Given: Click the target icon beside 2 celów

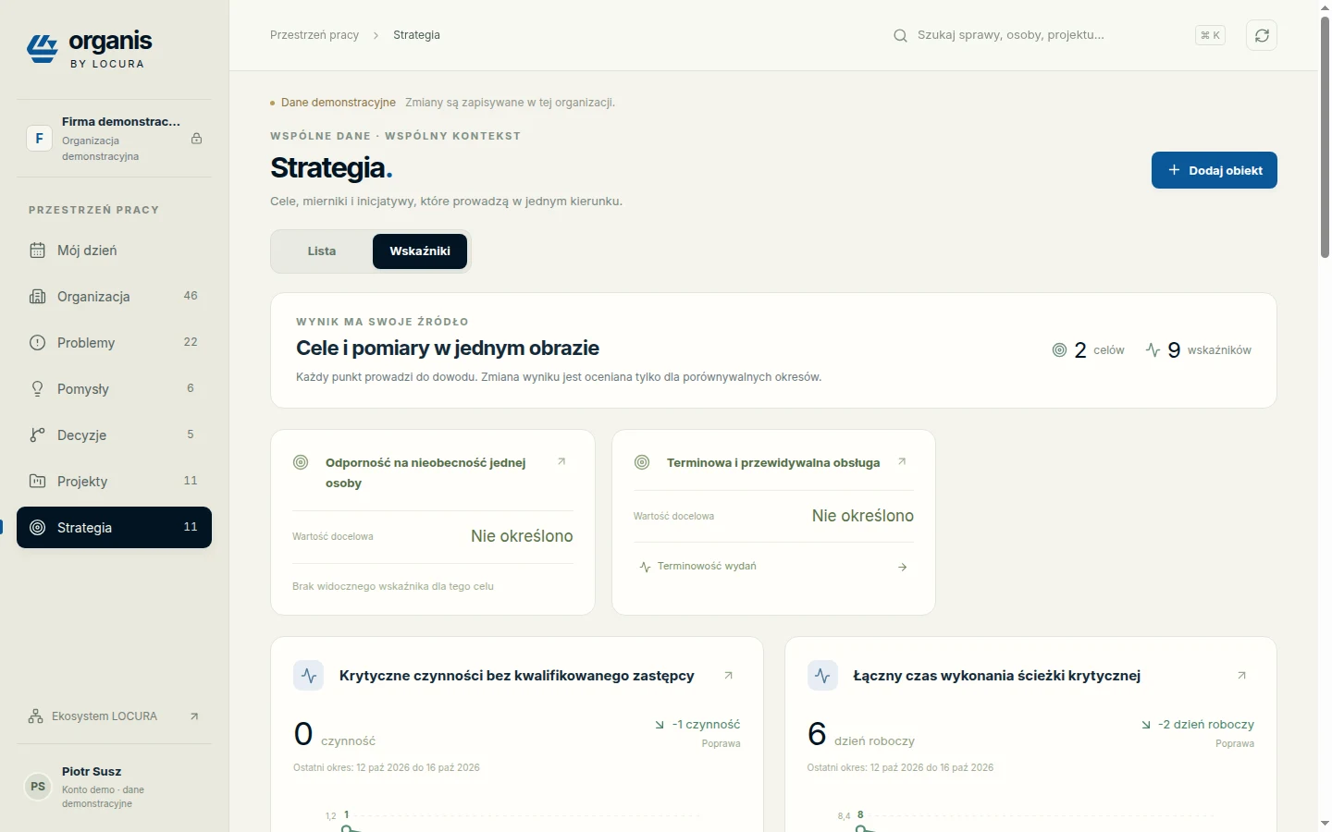Looking at the screenshot, I should (x=1060, y=350).
